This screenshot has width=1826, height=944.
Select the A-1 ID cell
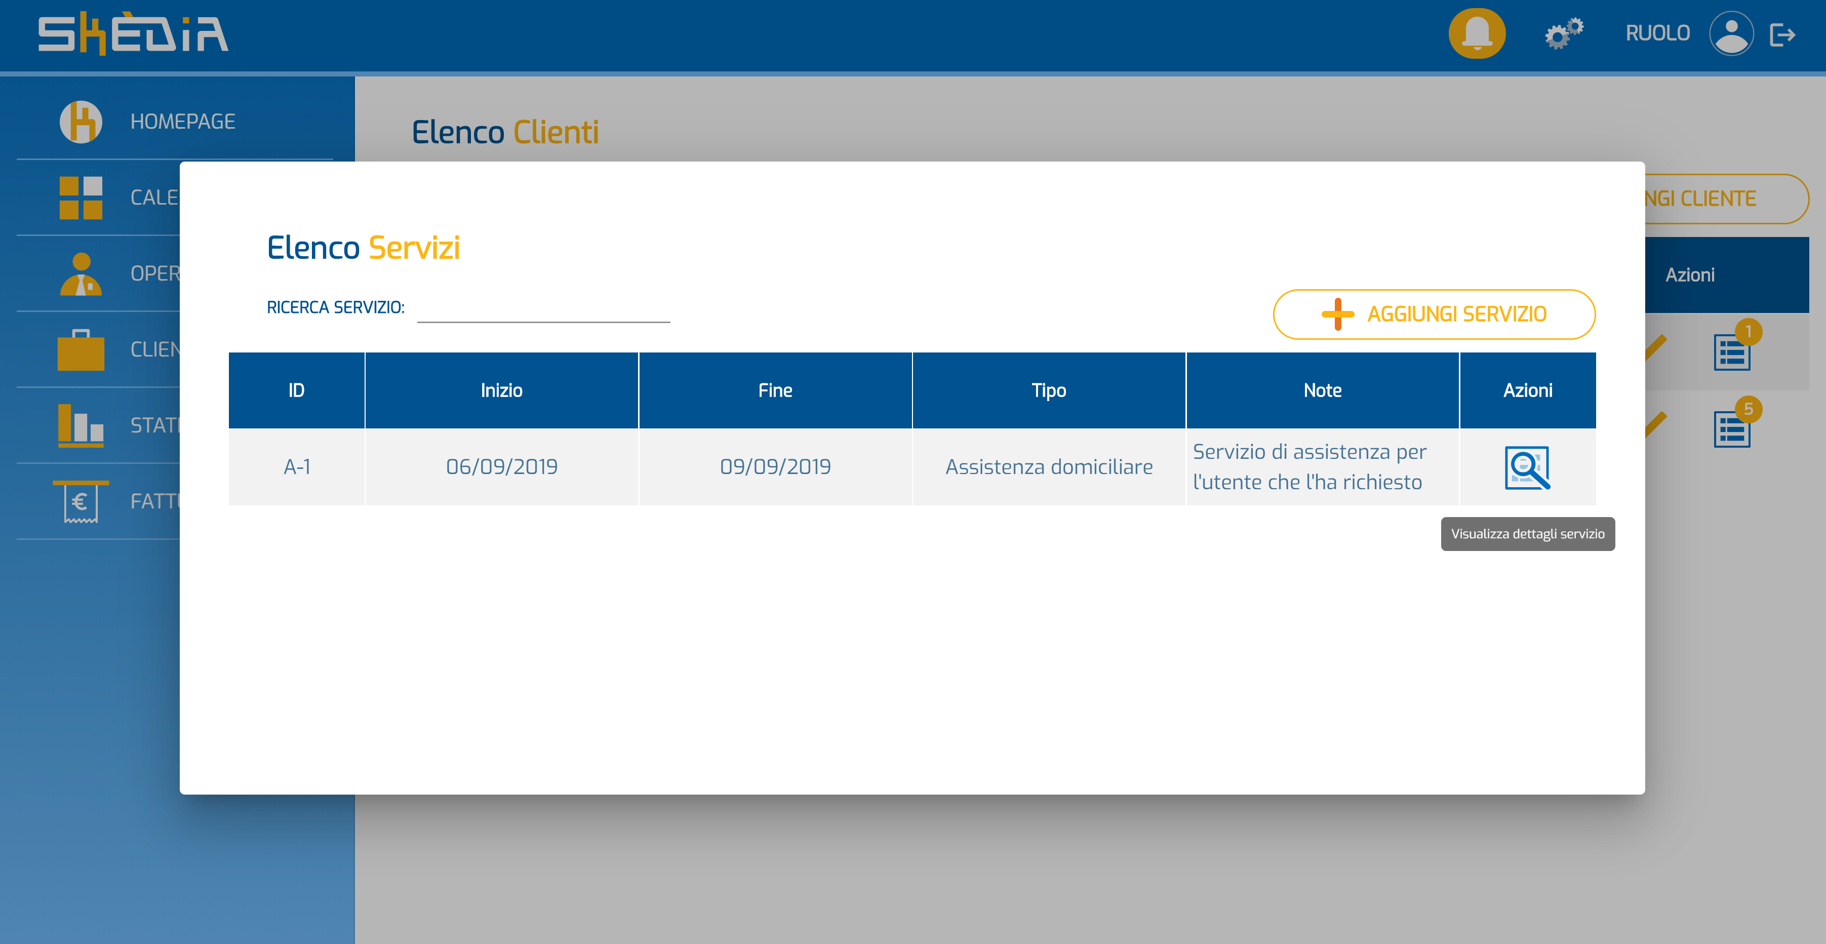coord(296,467)
